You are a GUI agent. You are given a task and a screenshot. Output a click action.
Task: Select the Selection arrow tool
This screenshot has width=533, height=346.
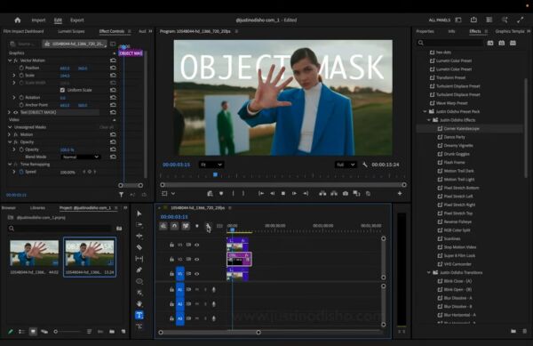[139, 213]
